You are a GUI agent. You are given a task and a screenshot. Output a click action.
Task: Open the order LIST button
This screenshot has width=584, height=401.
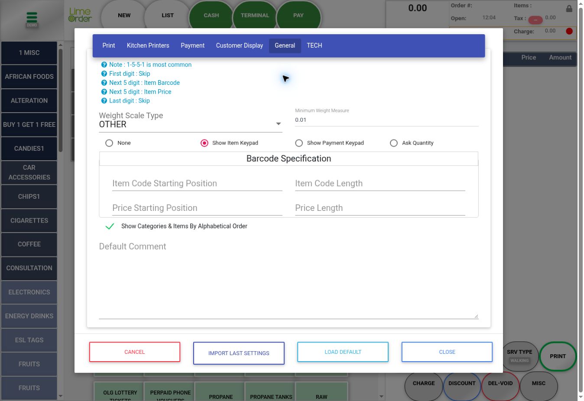click(168, 16)
